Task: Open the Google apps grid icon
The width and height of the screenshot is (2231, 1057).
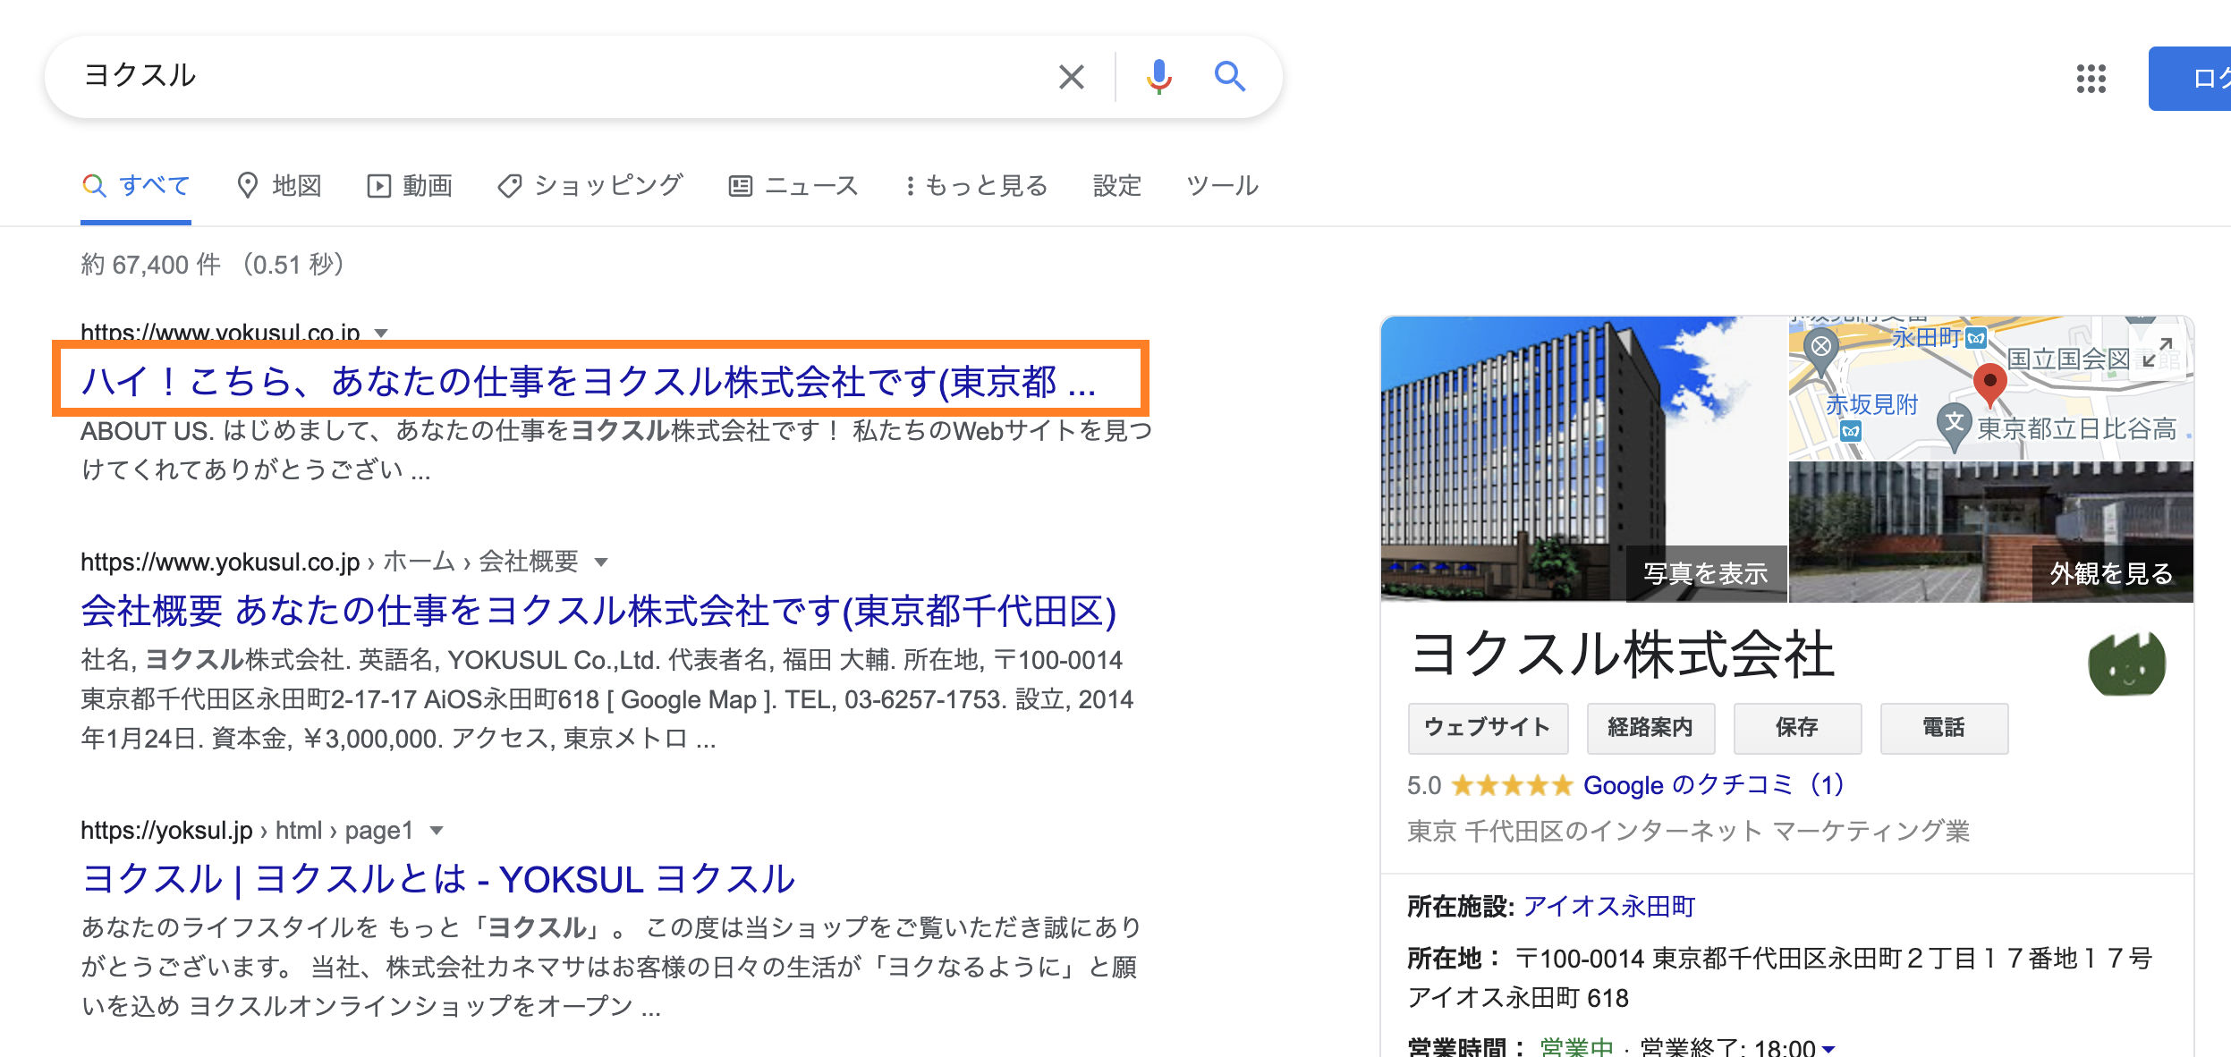Action: [2091, 79]
